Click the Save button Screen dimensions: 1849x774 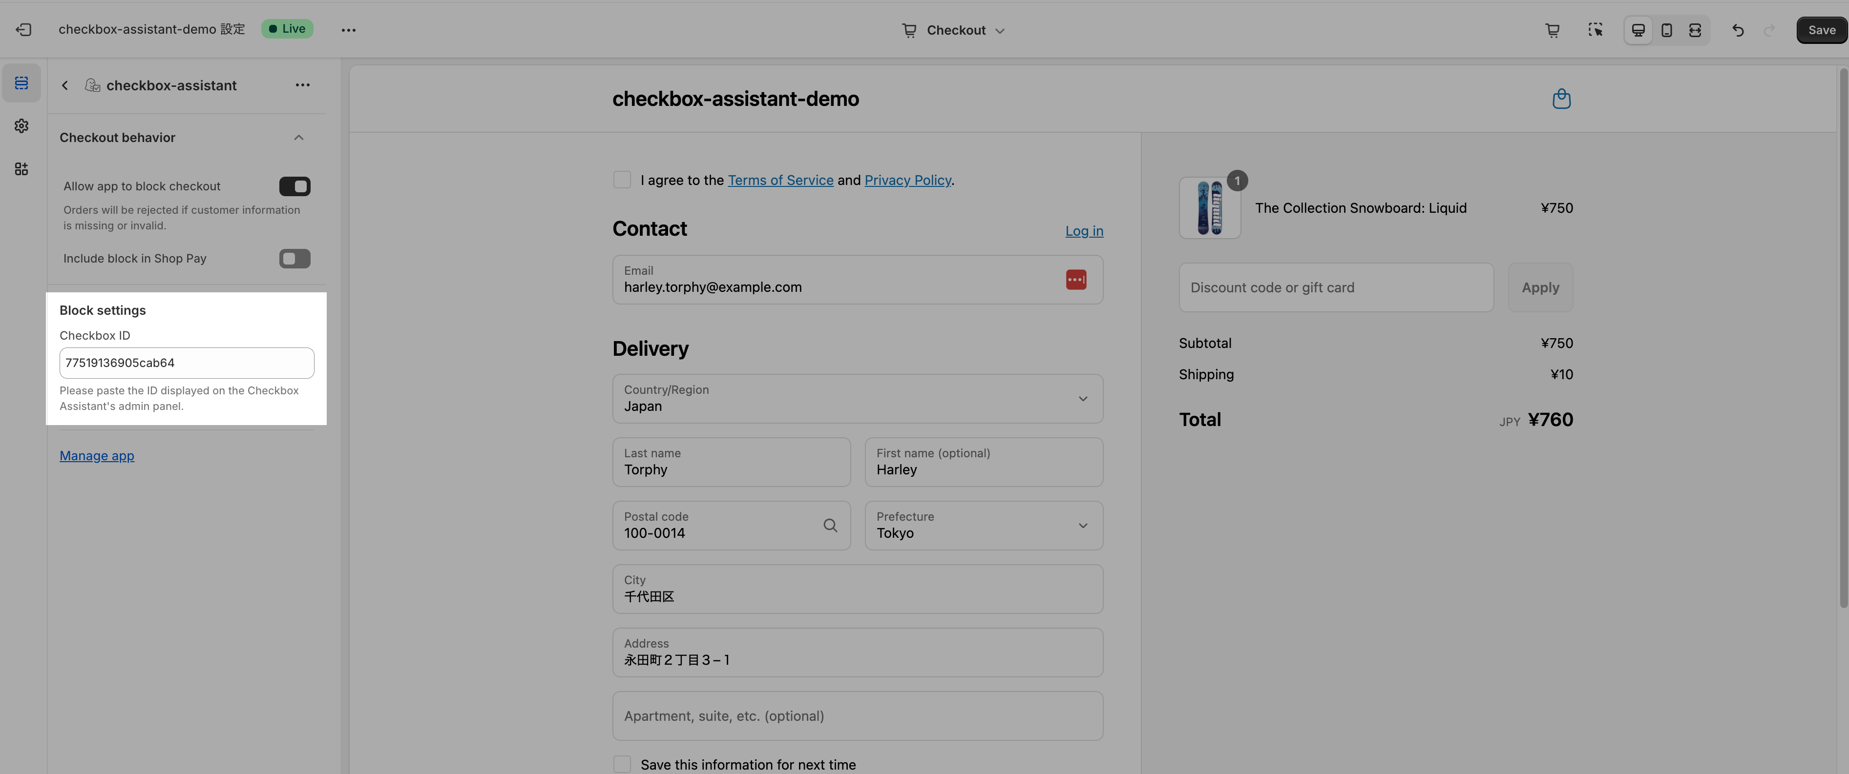click(1821, 30)
